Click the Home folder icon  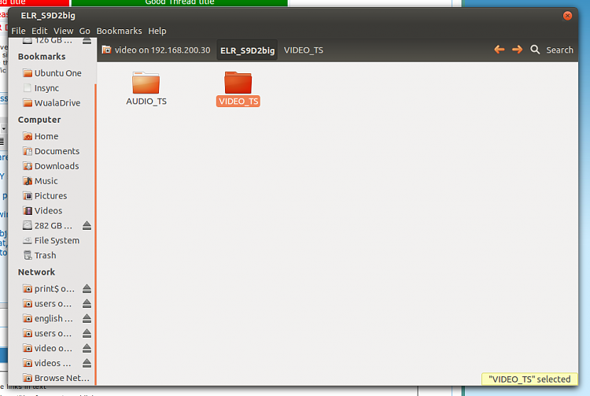click(28, 136)
